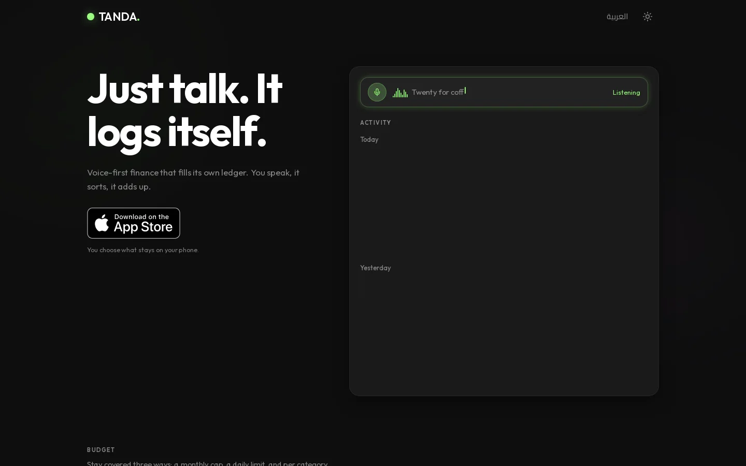Click the audio waveform bars icon

point(400,93)
